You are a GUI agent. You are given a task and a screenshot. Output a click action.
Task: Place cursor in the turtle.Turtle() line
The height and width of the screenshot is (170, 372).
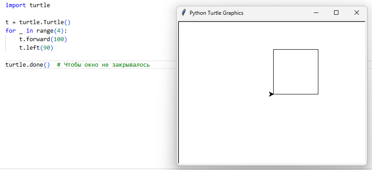[x=38, y=22]
